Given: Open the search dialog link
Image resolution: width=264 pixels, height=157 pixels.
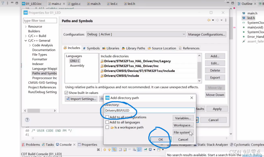Looking at the screenshot, I should [252, 155].
